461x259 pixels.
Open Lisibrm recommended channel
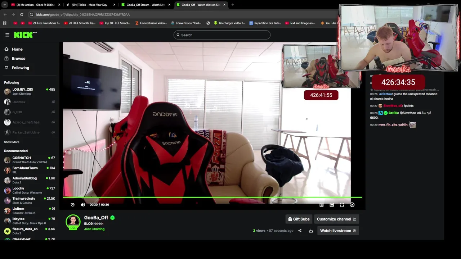pos(30,210)
